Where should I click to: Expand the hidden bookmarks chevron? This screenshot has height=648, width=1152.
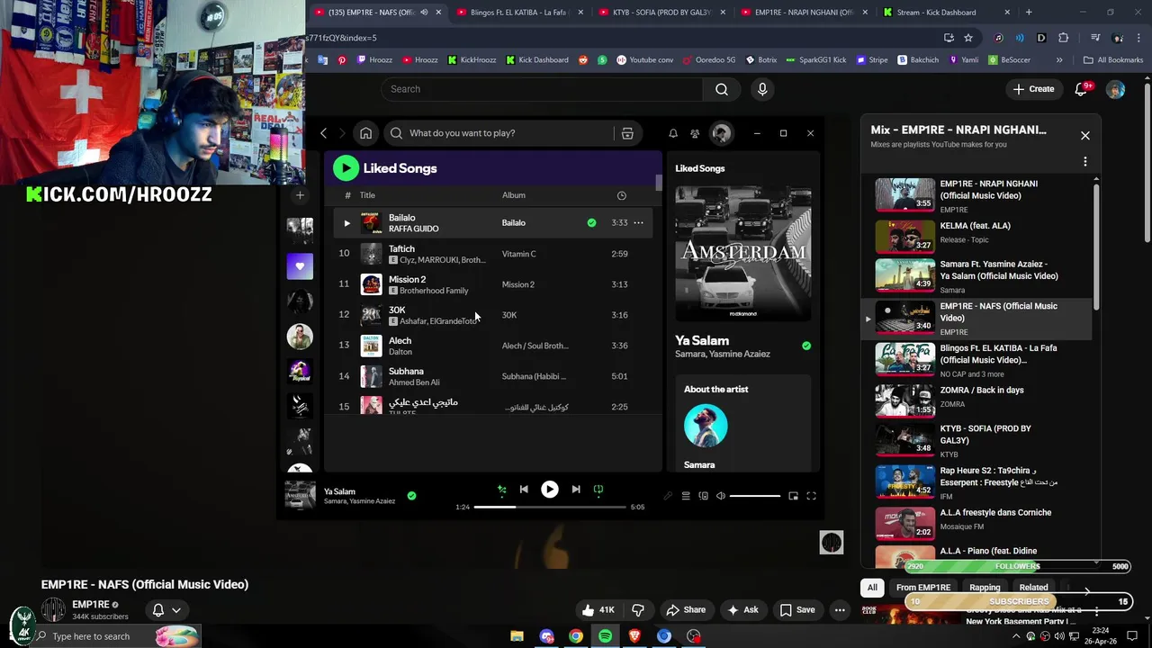tap(1059, 60)
